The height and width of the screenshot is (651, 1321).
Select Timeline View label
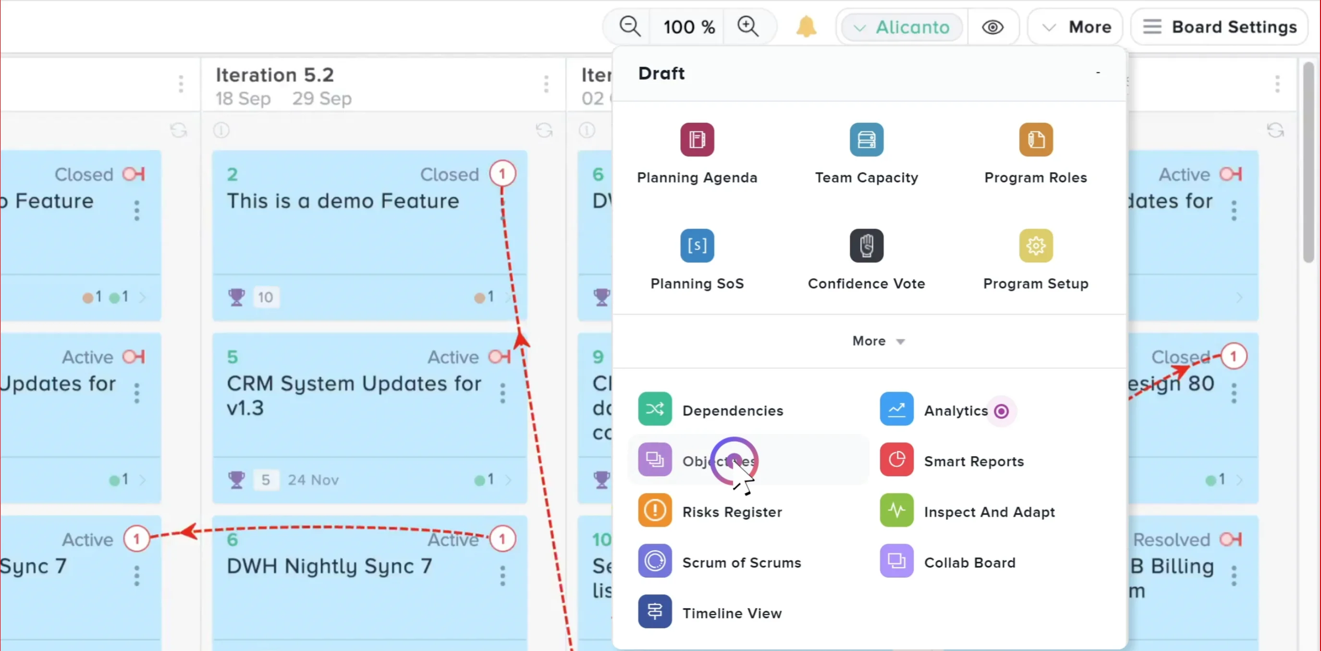pyautogui.click(x=732, y=613)
